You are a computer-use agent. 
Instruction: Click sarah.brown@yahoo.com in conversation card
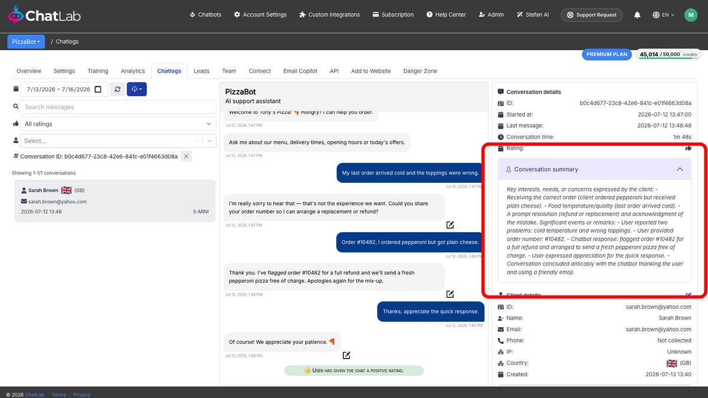coord(57,202)
